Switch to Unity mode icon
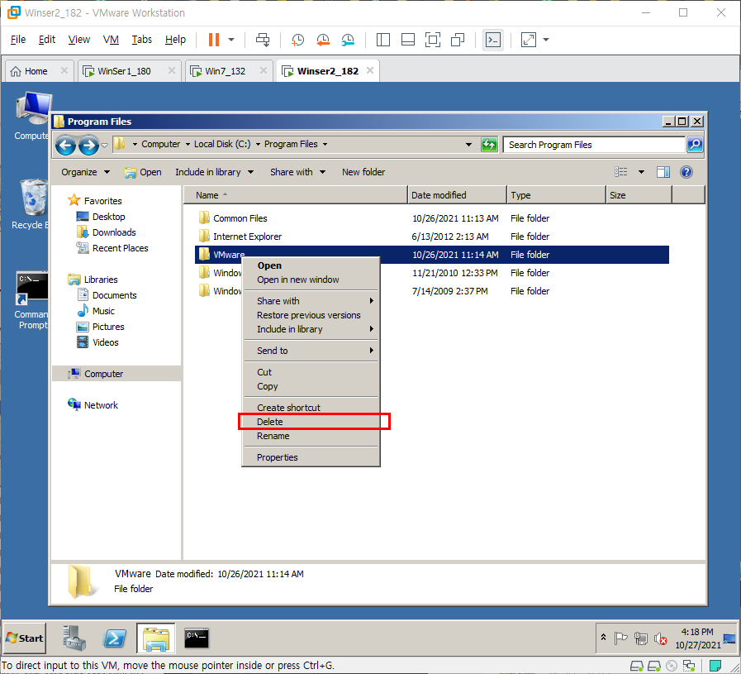Viewport: 741px width, 674px height. [458, 40]
